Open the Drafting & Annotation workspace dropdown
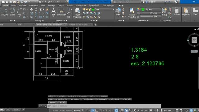The width and height of the screenshot is (199, 112). (53, 2)
